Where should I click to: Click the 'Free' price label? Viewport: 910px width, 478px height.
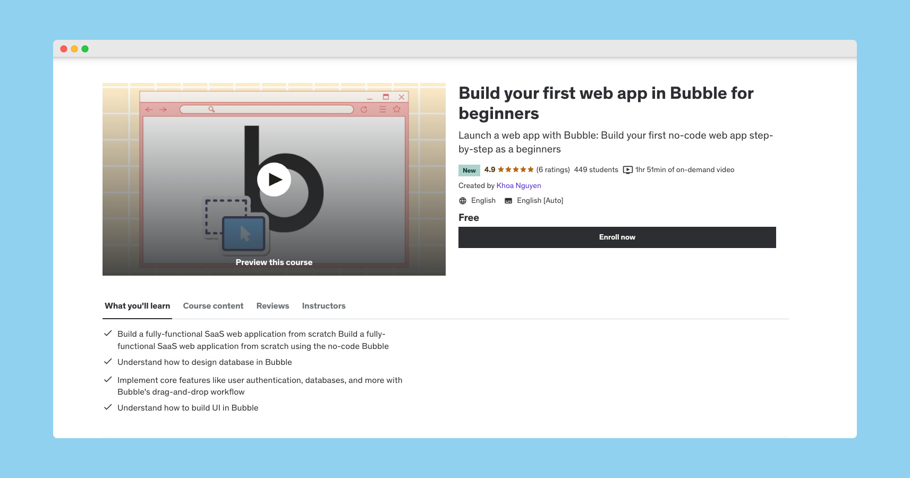click(x=469, y=218)
